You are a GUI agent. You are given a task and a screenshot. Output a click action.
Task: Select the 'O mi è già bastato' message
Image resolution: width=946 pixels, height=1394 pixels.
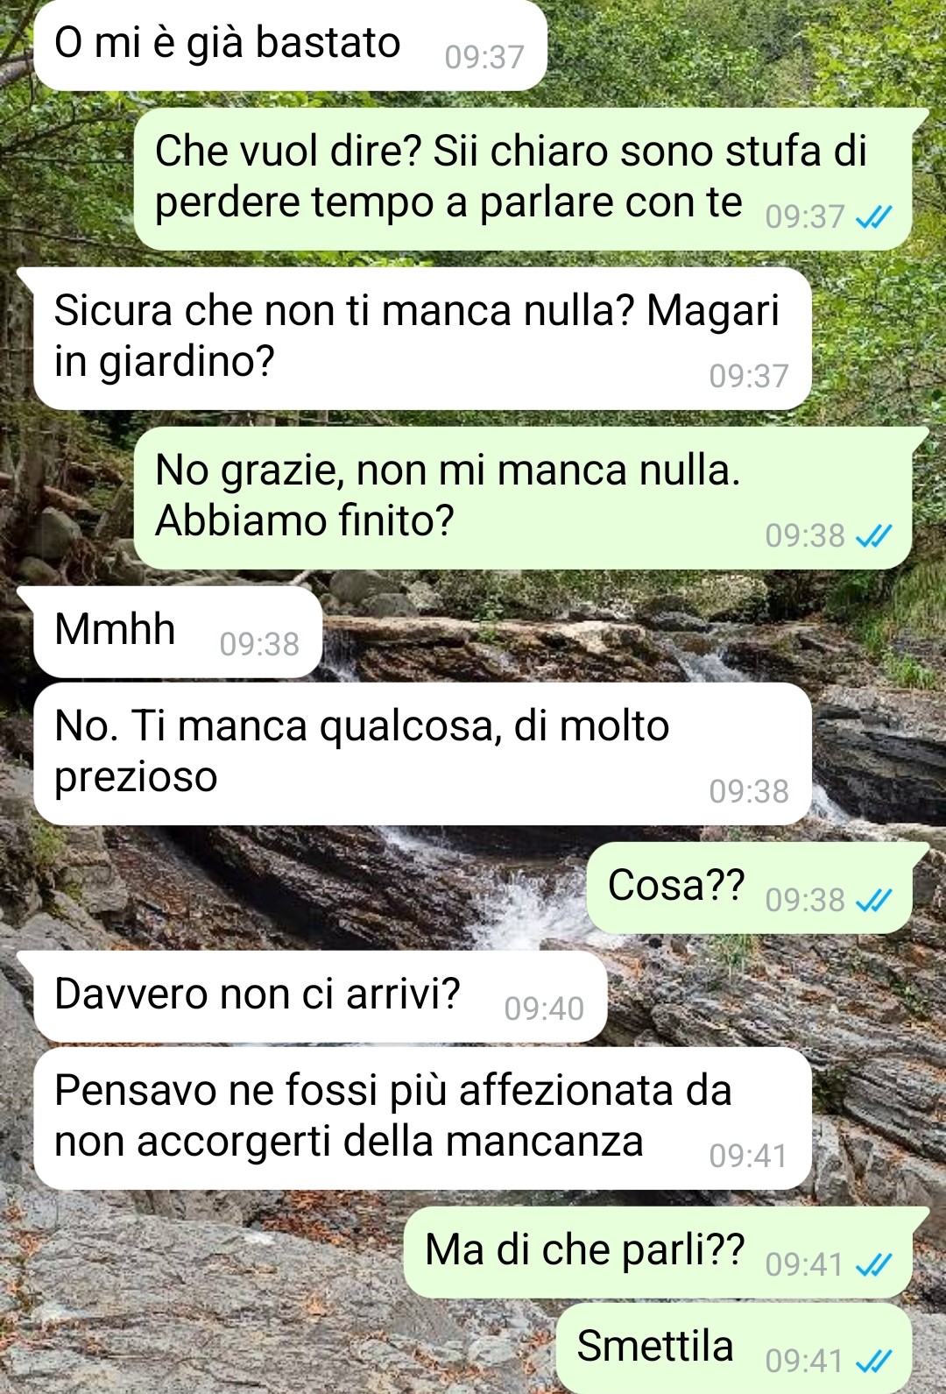point(290,46)
